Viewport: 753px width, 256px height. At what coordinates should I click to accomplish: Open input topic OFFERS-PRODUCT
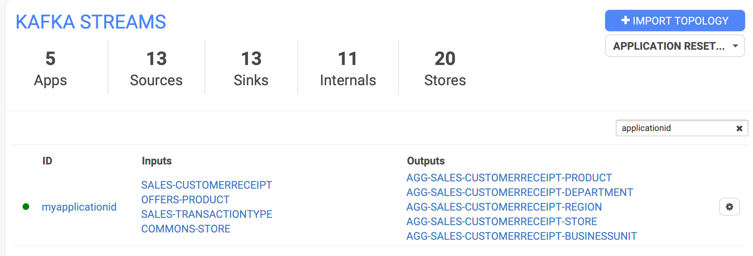click(185, 200)
